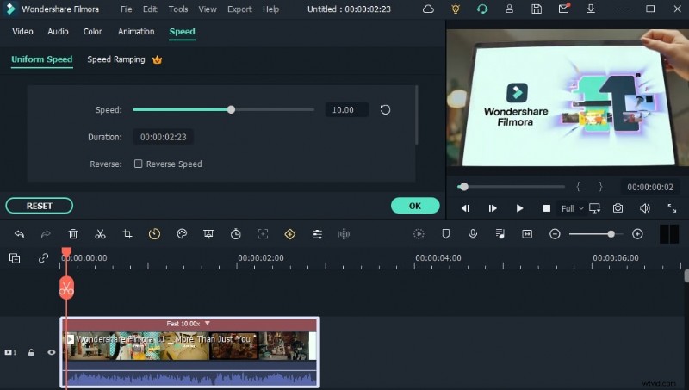The height and width of the screenshot is (390, 689).
Task: Toggle the audio meter panel button
Action: (669, 234)
